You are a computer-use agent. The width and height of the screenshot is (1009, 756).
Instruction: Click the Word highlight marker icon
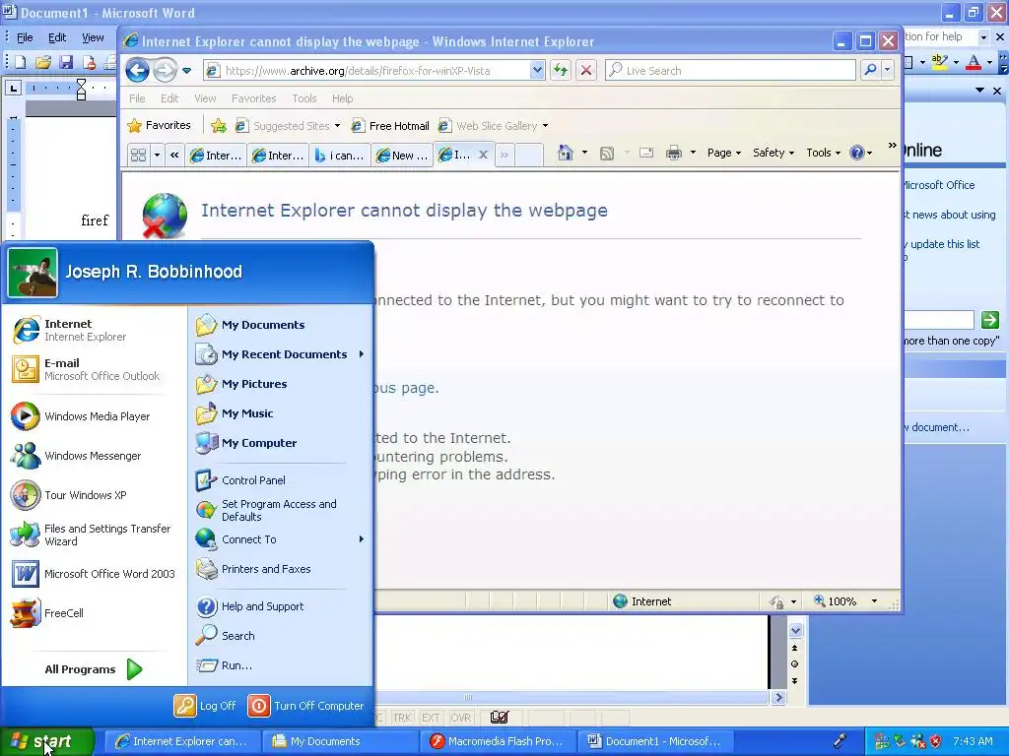(939, 62)
